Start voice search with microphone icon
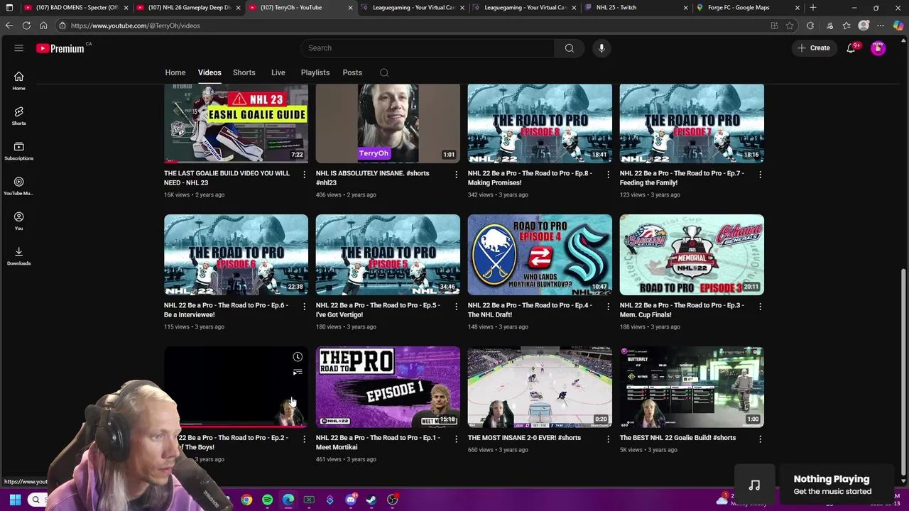Screen dimensions: 909x511 (x=602, y=48)
